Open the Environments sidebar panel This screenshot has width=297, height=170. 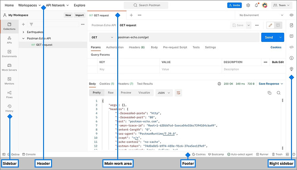pyautogui.click(x=9, y=54)
